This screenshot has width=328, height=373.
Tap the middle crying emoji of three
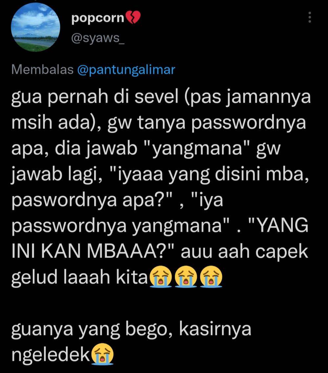[186, 277]
